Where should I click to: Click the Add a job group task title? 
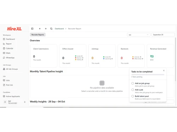pyautogui.click(x=142, y=83)
